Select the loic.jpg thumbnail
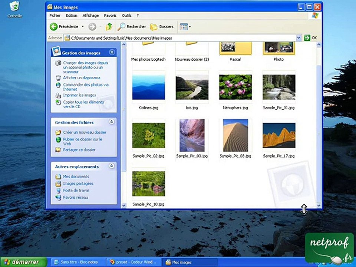 (x=192, y=87)
